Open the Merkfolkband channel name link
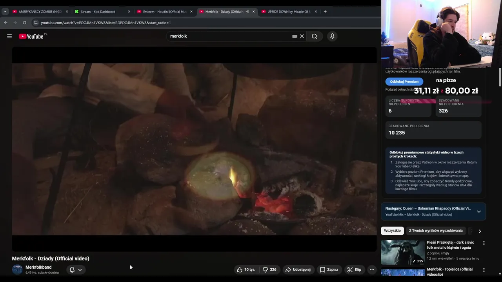 coord(38,267)
